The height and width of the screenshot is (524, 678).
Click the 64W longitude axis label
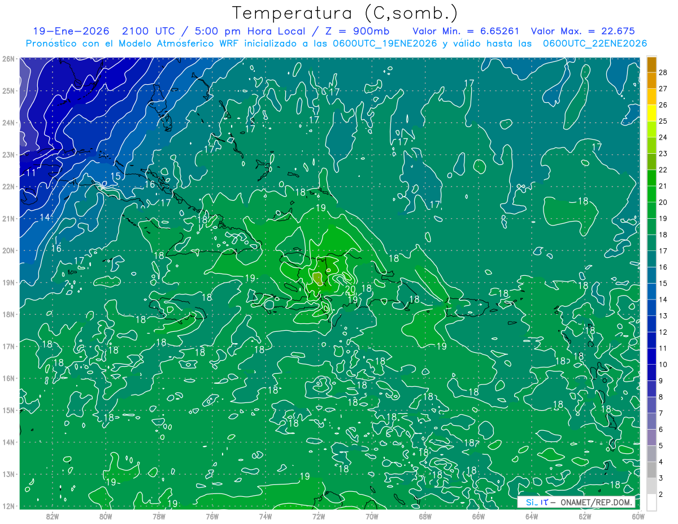531,516
